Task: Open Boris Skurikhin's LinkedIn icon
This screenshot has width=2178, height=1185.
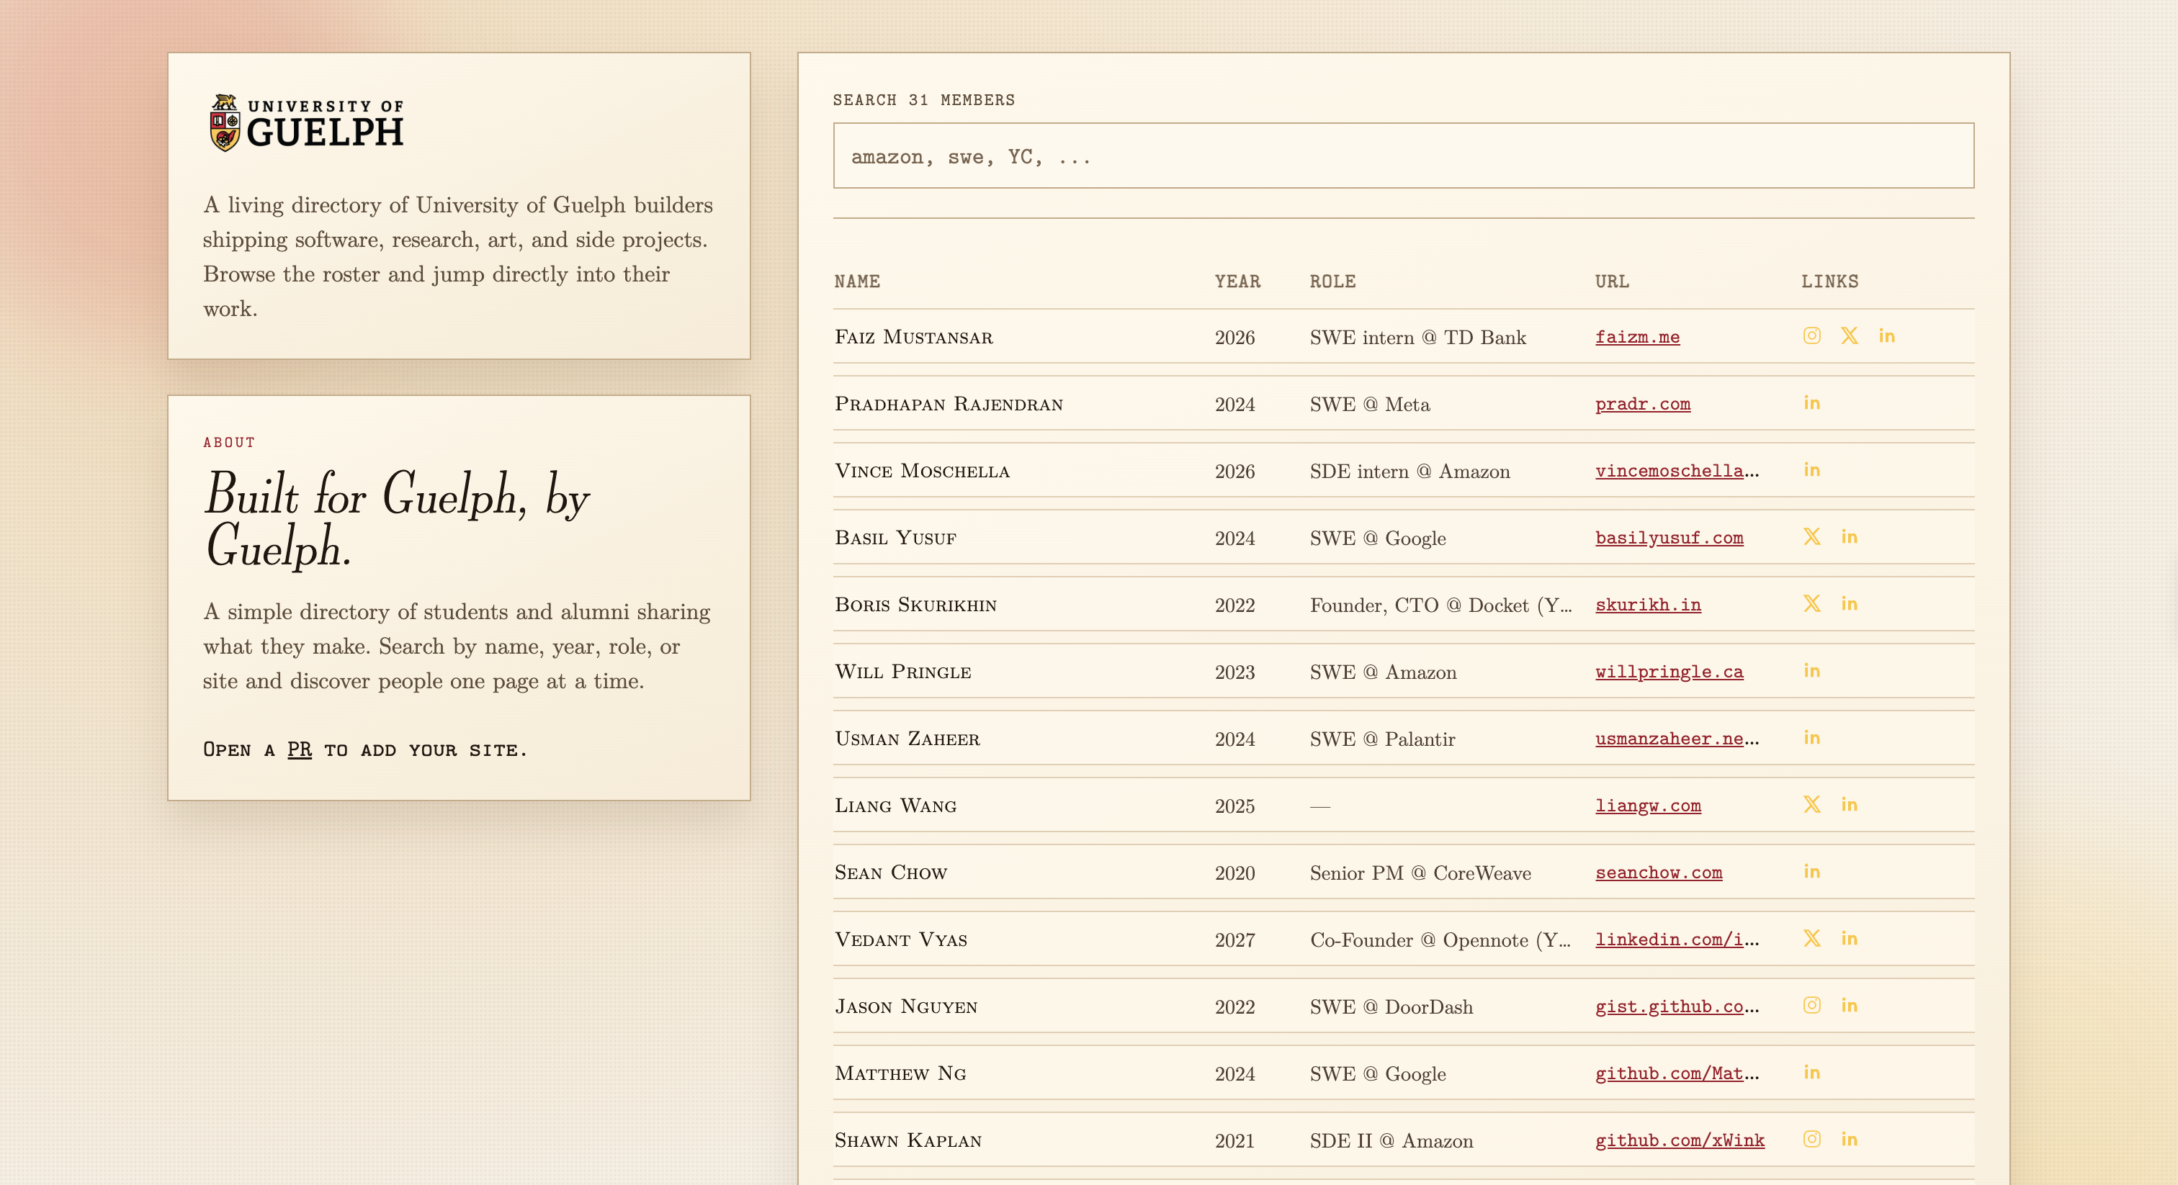Action: [1849, 603]
